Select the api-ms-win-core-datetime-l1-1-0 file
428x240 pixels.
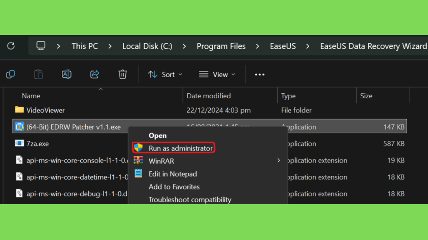pyautogui.click(x=77, y=177)
